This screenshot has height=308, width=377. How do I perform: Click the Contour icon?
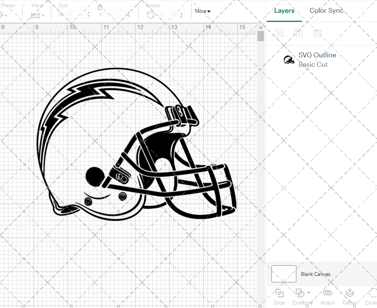coord(372,293)
